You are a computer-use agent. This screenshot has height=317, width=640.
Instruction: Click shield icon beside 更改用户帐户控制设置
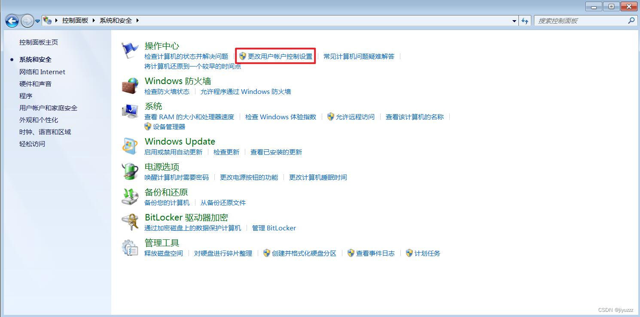tap(243, 56)
